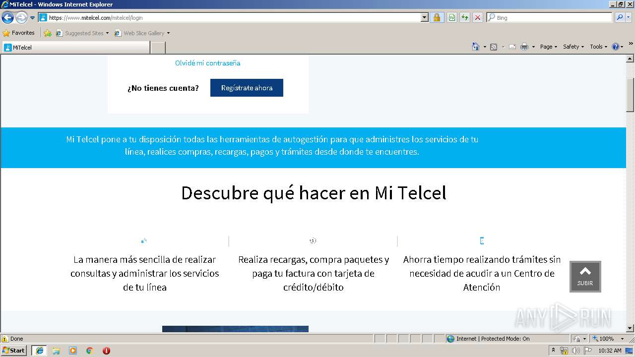Click the recargas payment feature icon

coord(313,241)
